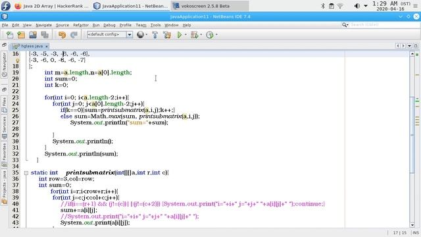This screenshot has height=237, width=421.
Task: Click the editor vertical scrollbar thumb
Action: coord(412,134)
